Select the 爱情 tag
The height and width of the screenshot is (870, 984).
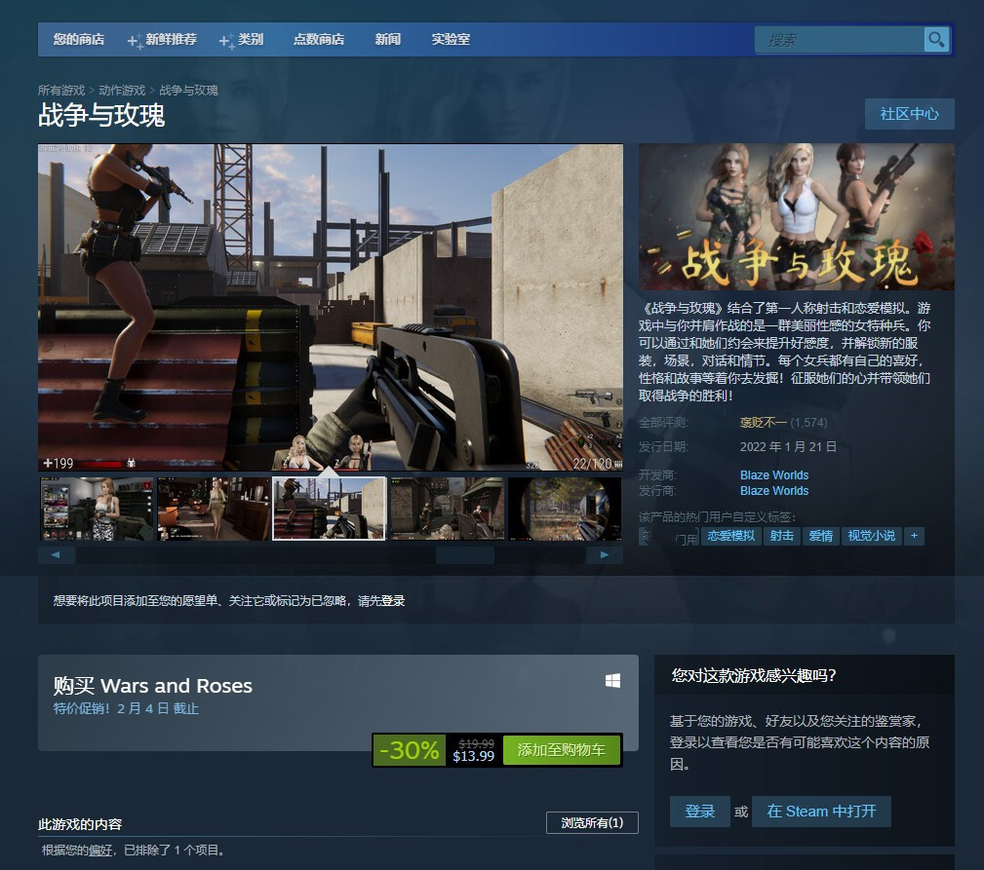coord(820,536)
